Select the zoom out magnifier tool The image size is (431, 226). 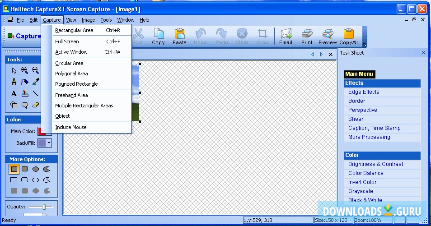[35, 70]
